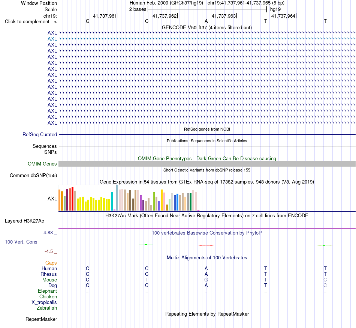Click the Mouse species label

coord(49,280)
